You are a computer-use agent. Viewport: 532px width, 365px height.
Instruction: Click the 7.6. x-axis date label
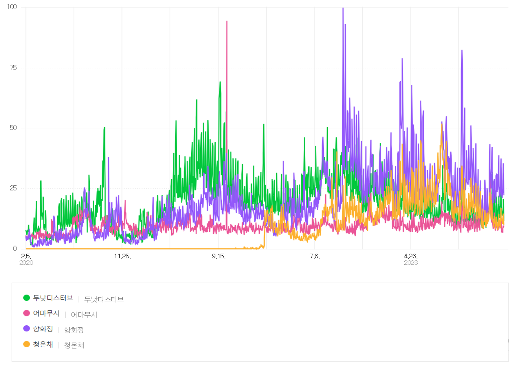pos(315,256)
